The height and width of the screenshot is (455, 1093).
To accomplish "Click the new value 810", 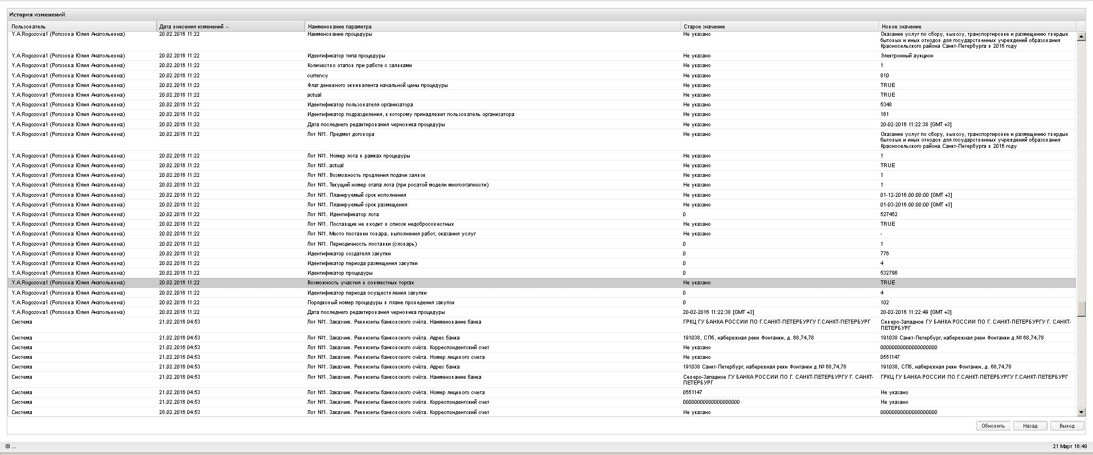I will [885, 76].
